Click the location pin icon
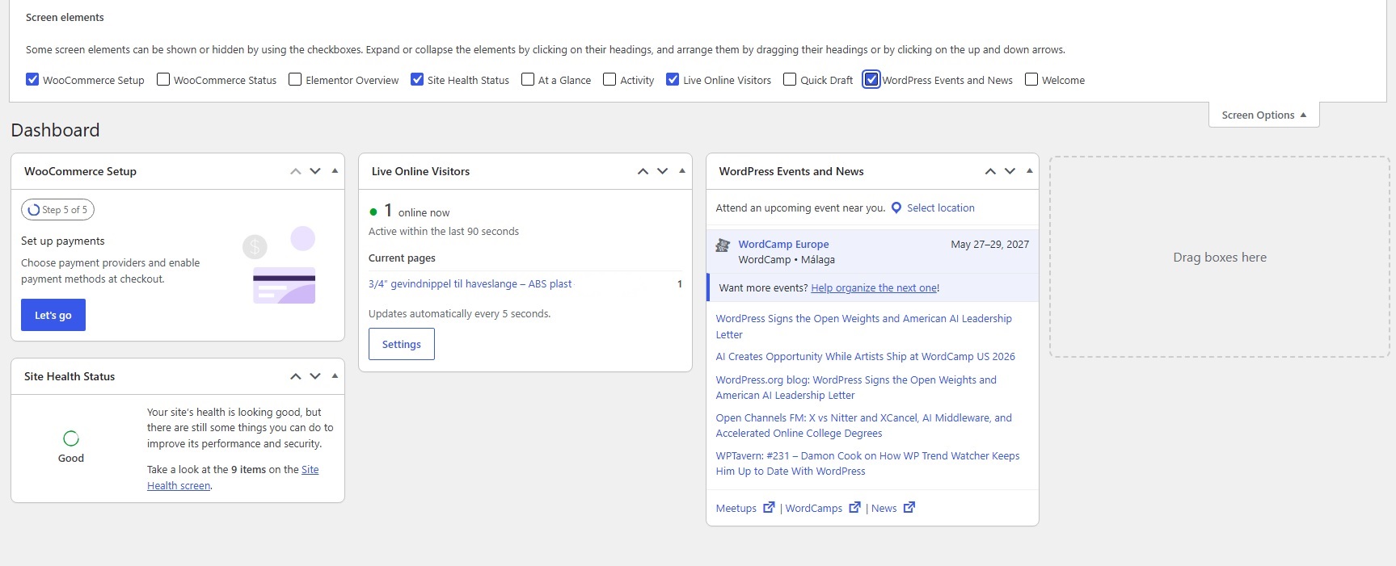 point(896,208)
